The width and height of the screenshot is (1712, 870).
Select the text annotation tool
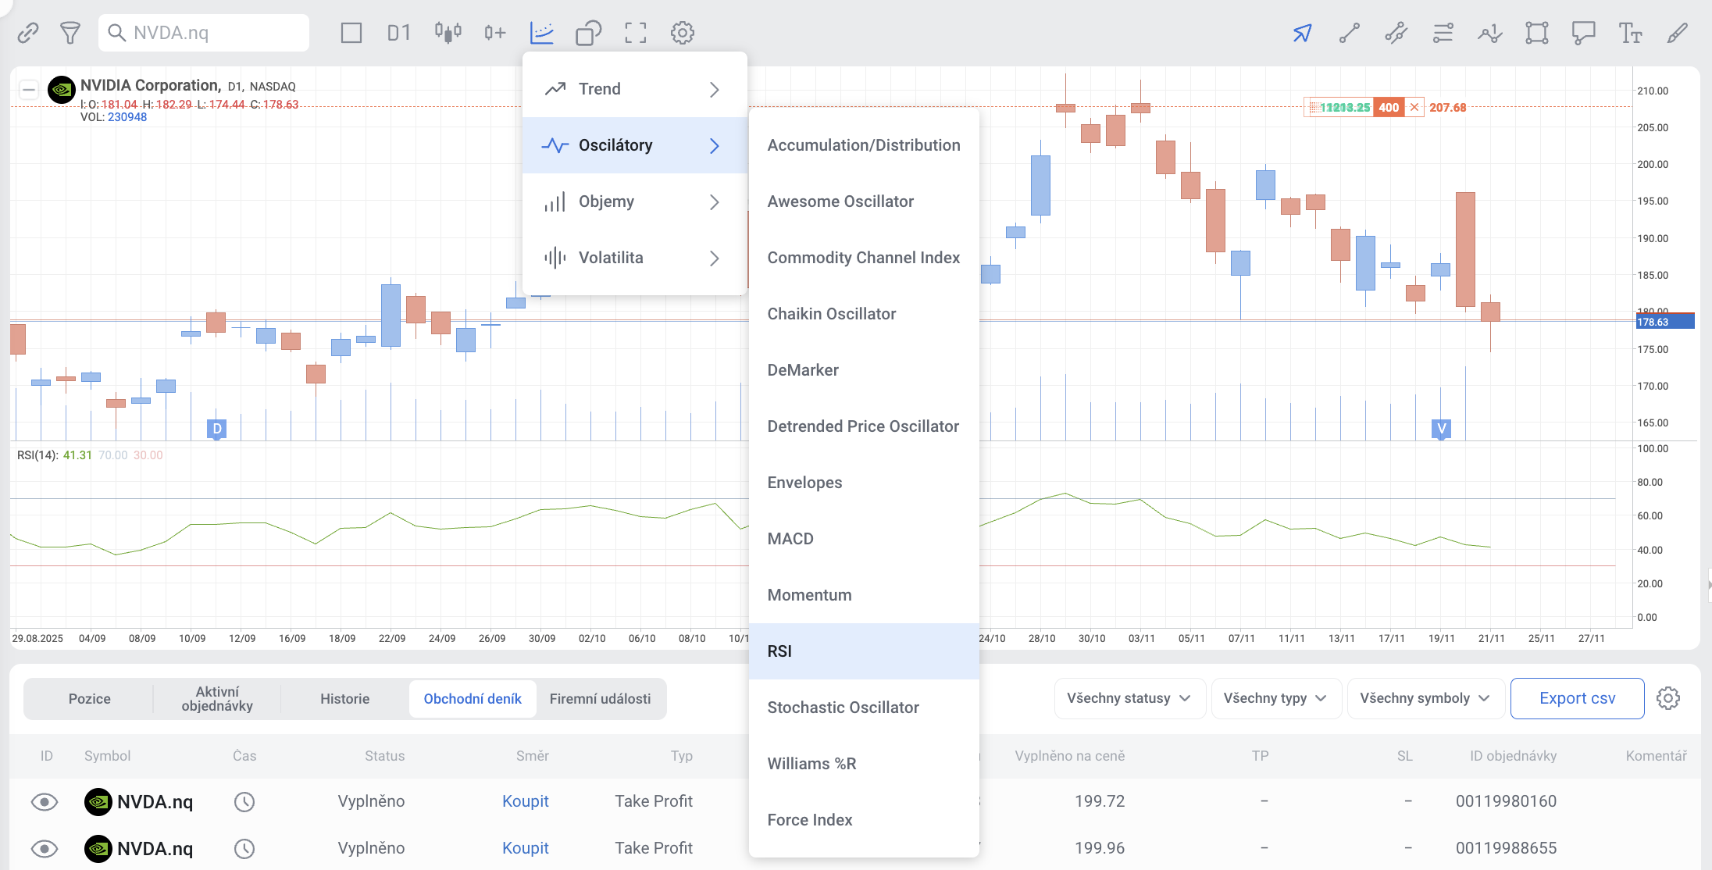1630,33
